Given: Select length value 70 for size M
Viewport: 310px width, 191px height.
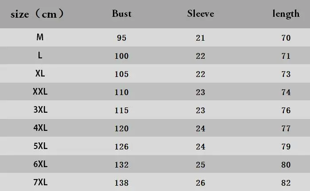Looking at the screenshot, I should [286, 38].
